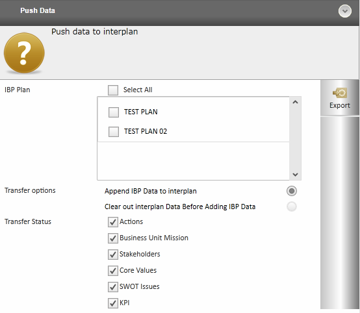Click the empty area of plan list
360x313 pixels.
coord(194,160)
